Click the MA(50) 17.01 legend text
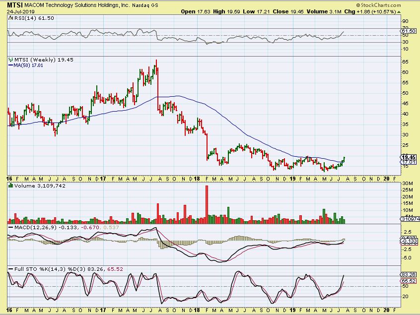Image resolution: width=420 pixels, height=315 pixels. [x=28, y=65]
